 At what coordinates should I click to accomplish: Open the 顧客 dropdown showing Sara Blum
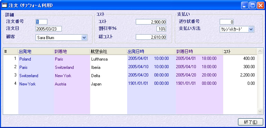pos(61,38)
